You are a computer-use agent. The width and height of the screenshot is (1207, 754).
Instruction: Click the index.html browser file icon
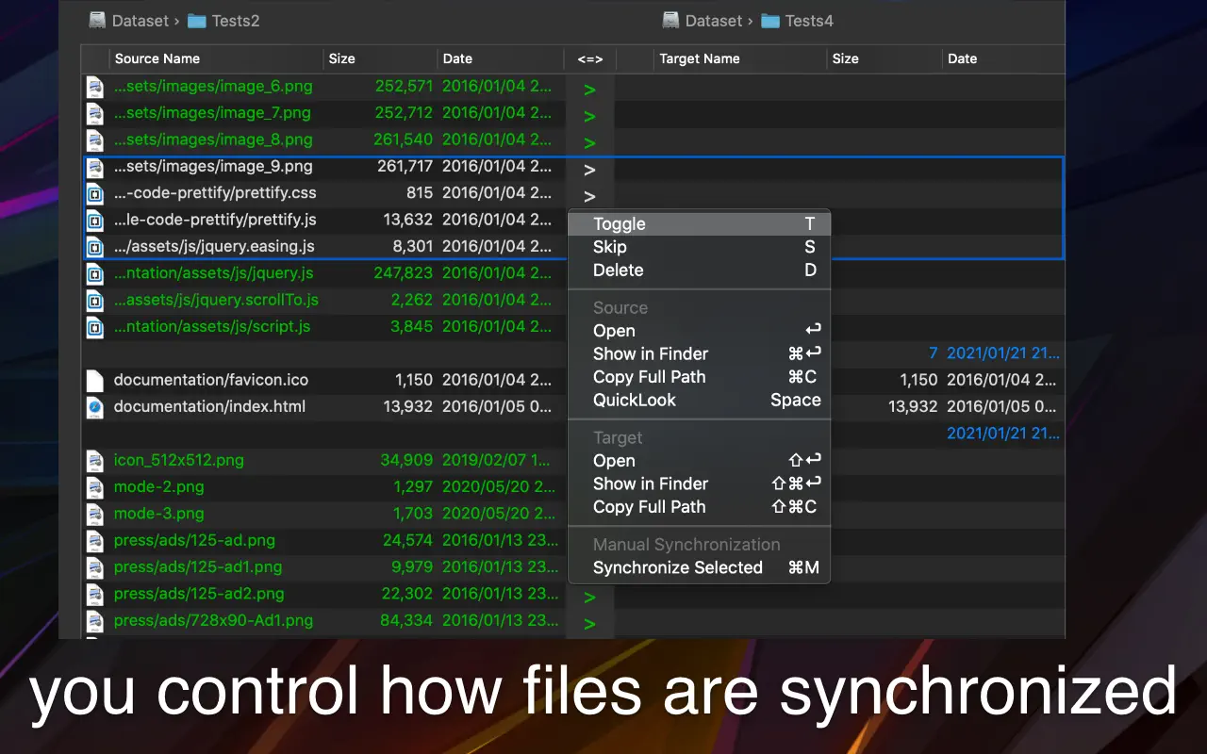[x=95, y=407]
